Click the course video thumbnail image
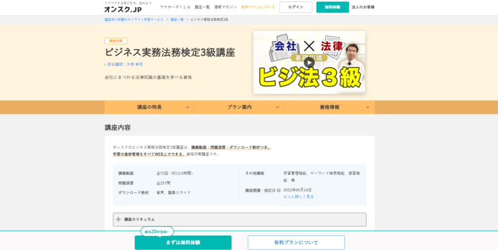The image size is (498, 250). pos(309,62)
